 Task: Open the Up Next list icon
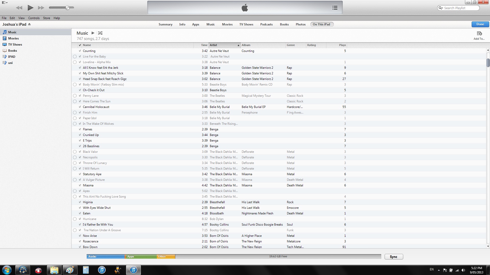click(335, 8)
